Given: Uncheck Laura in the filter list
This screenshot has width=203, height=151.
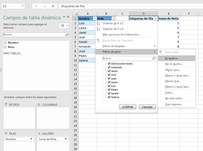Looking at the screenshot, I should click(109, 82).
